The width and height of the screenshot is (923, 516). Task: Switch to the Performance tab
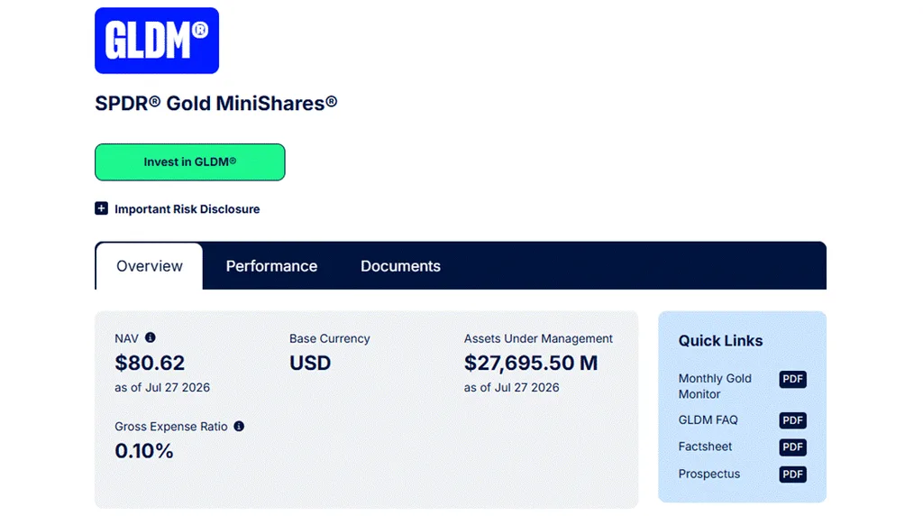point(271,266)
